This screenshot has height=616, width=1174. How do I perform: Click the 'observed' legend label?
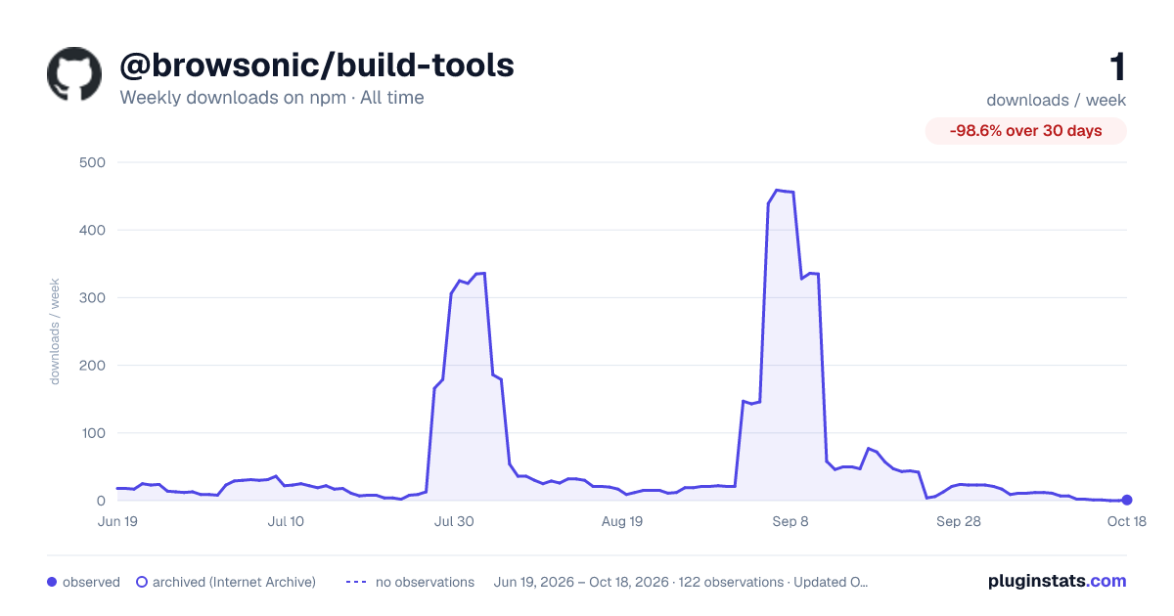click(x=91, y=582)
